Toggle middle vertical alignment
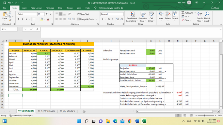 pyautogui.click(x=61, y=14)
